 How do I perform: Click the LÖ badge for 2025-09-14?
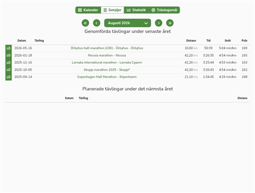pos(8,77)
